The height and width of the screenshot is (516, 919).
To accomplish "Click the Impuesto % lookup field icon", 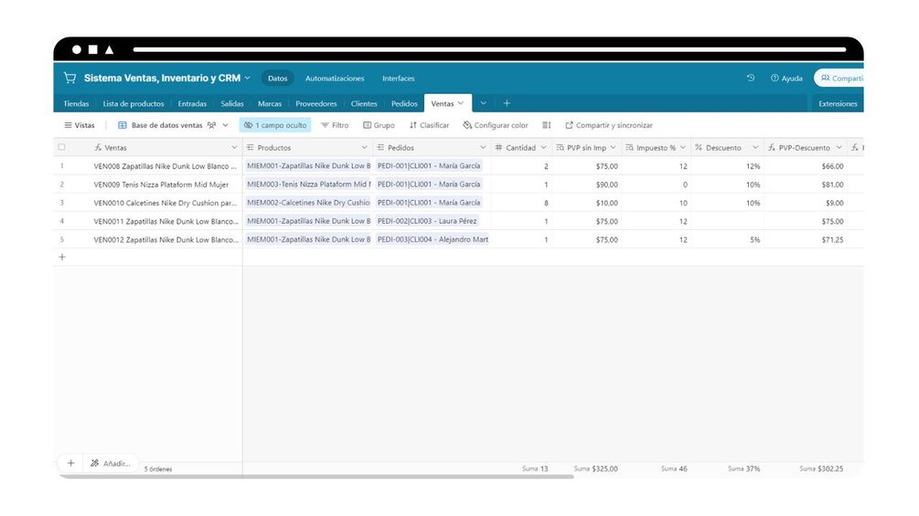I will [x=629, y=147].
